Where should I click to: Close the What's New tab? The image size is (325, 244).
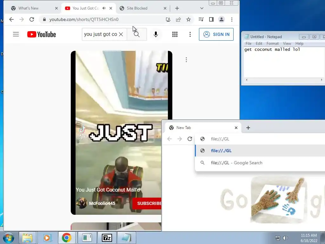56,8
